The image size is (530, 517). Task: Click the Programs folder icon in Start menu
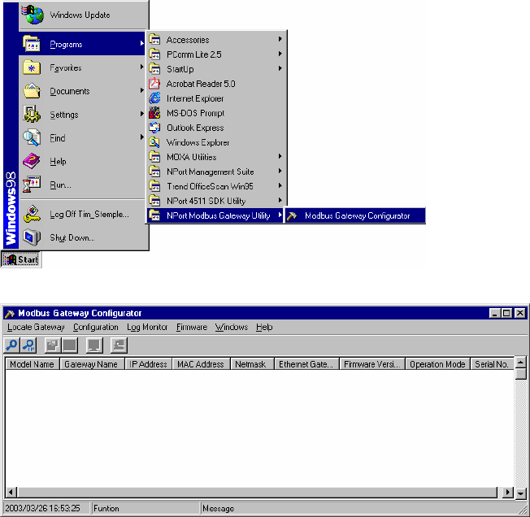(x=32, y=44)
